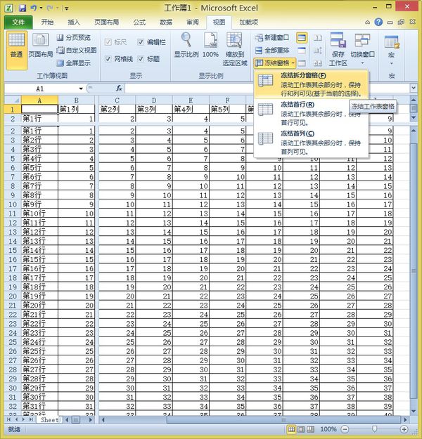
Task: Choose 冻结拆分窗格(F) menu option
Action: (x=312, y=84)
